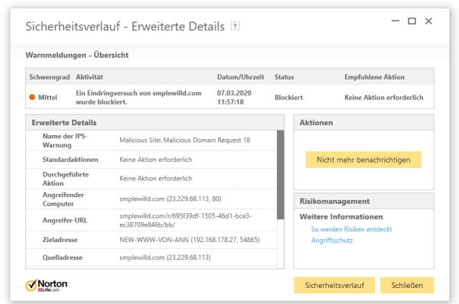Viewport: 459px width, 304px height.
Task: Sort by the Aktivität column header
Action: point(90,77)
